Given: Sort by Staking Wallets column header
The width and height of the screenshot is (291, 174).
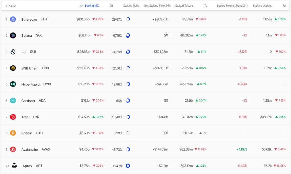Looking at the screenshot, I should tap(262, 6).
